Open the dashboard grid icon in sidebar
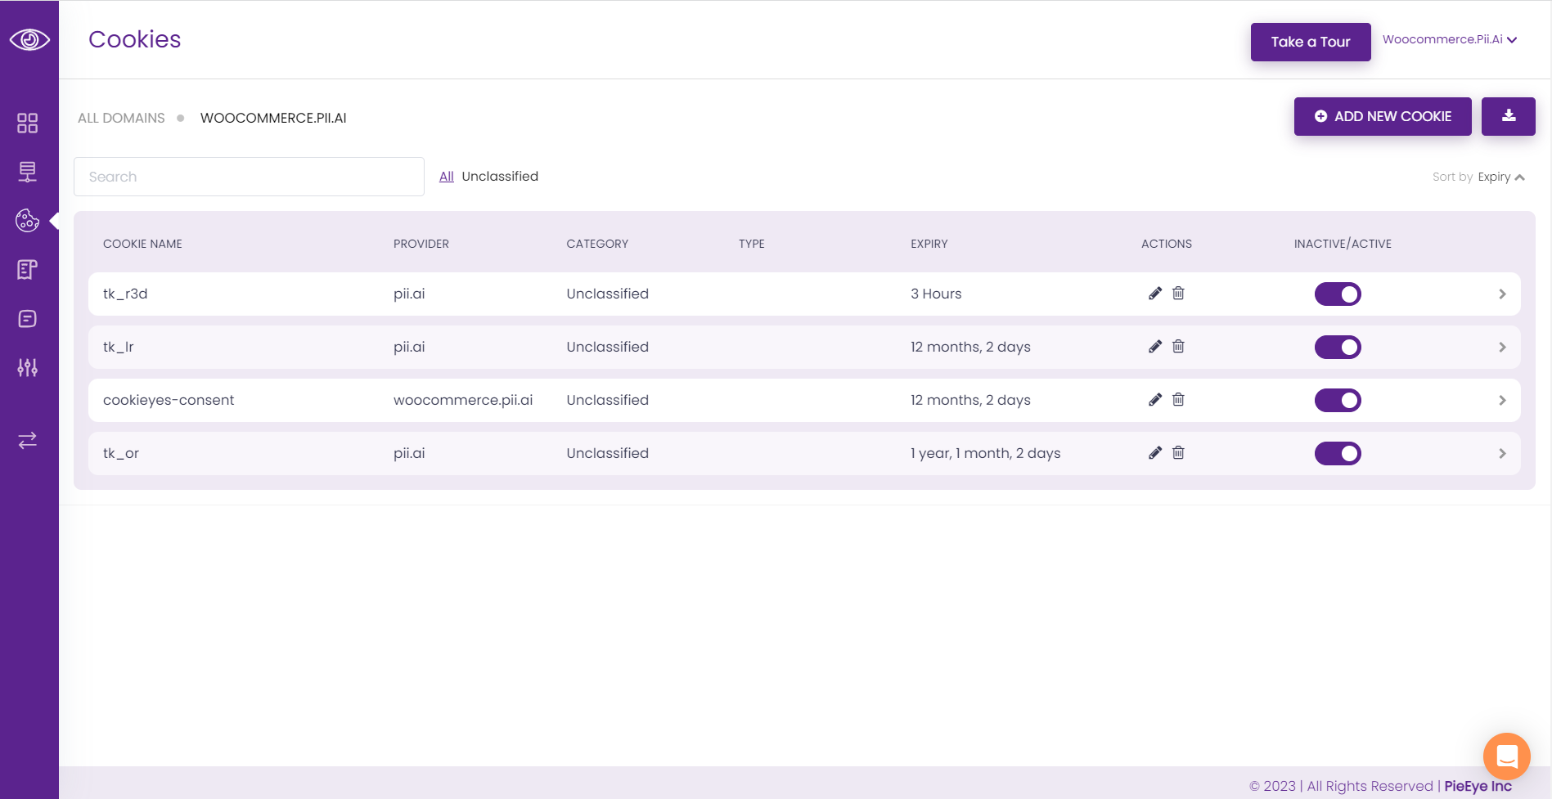The width and height of the screenshot is (1552, 799). (28, 123)
